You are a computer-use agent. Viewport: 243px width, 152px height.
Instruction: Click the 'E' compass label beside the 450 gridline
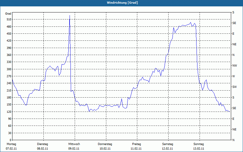click(x=233, y=34)
